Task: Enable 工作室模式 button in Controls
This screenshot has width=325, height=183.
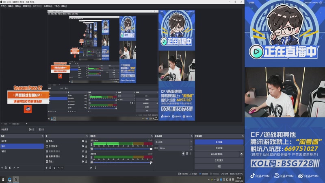Action: (219, 160)
